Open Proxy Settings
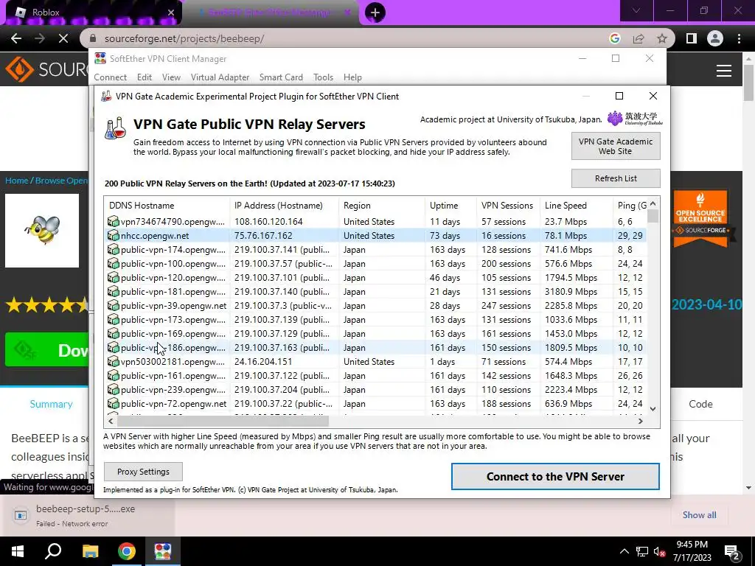This screenshot has width=755, height=566. (143, 472)
